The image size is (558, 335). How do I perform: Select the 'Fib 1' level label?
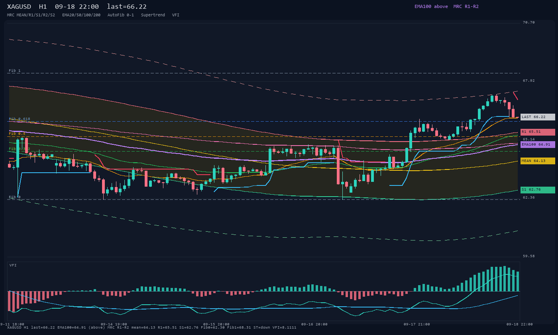pos(15,71)
